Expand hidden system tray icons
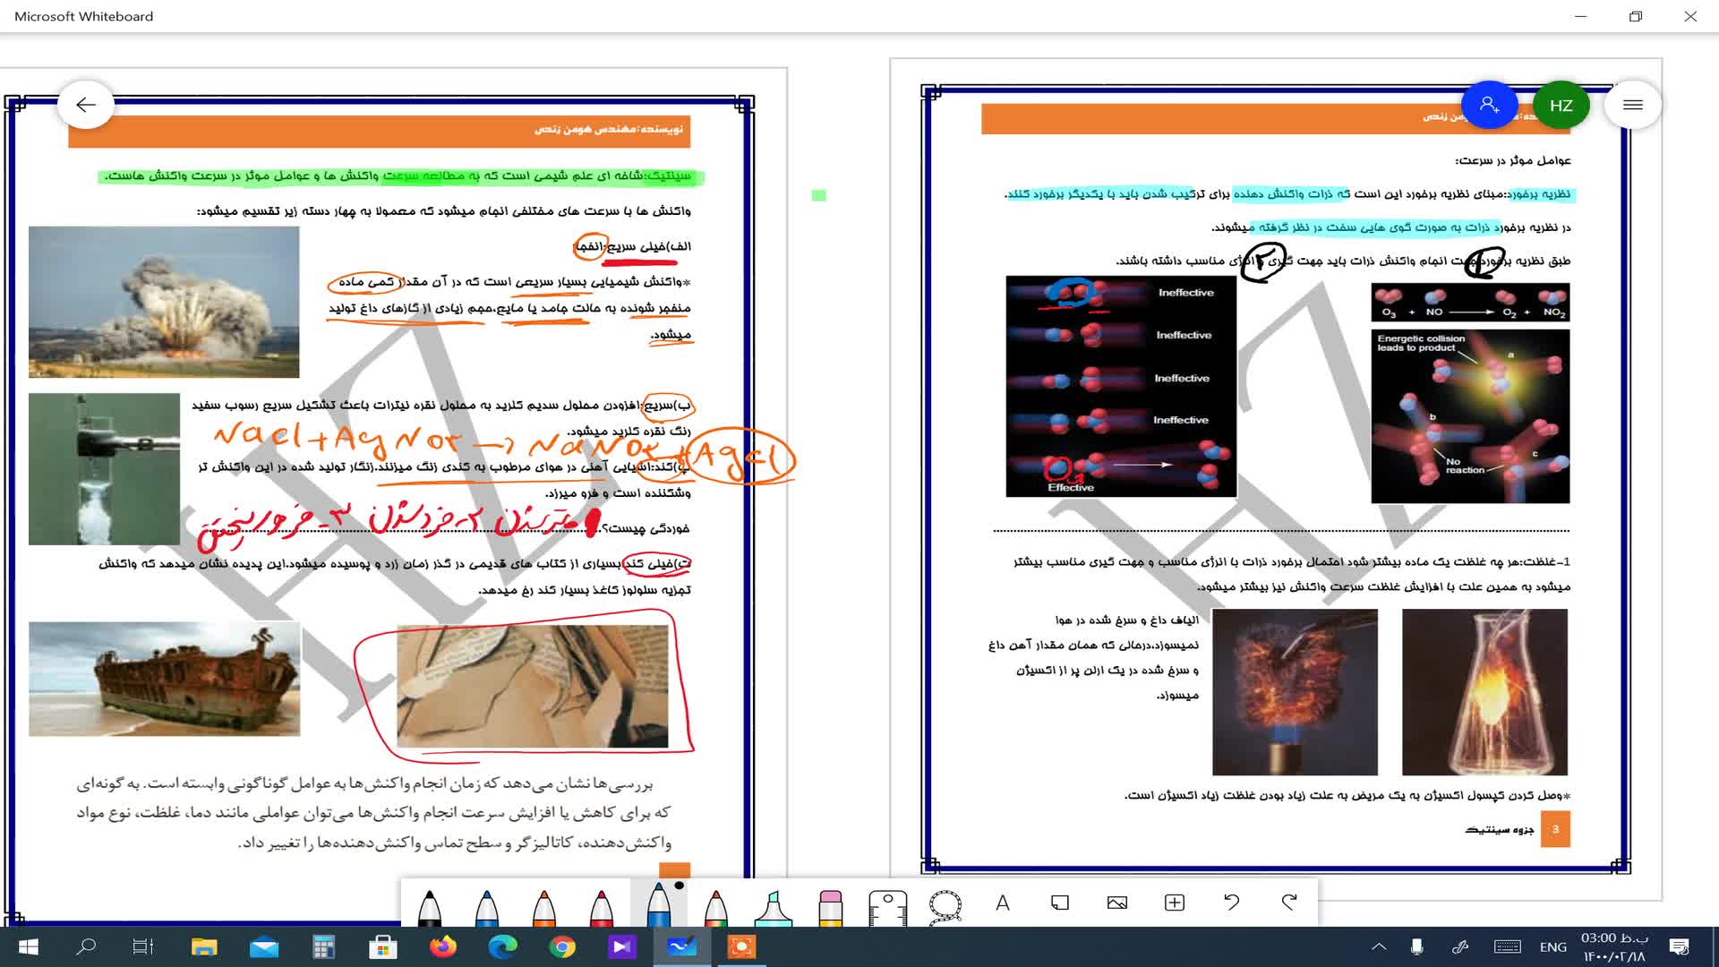 point(1379,946)
